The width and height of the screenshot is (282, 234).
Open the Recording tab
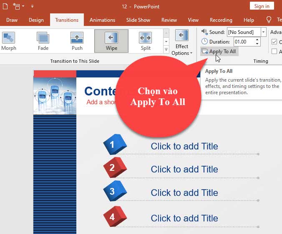221,20
